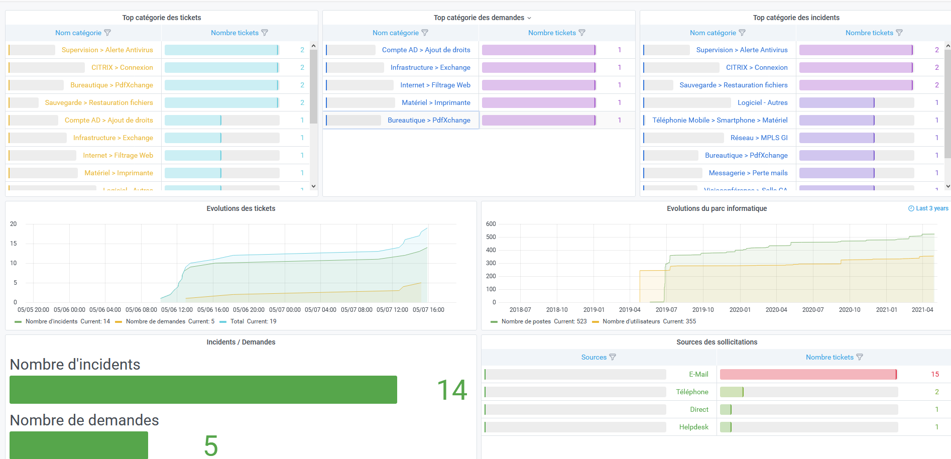
Task: Click the Last 3 years time range link
Action: pos(932,208)
